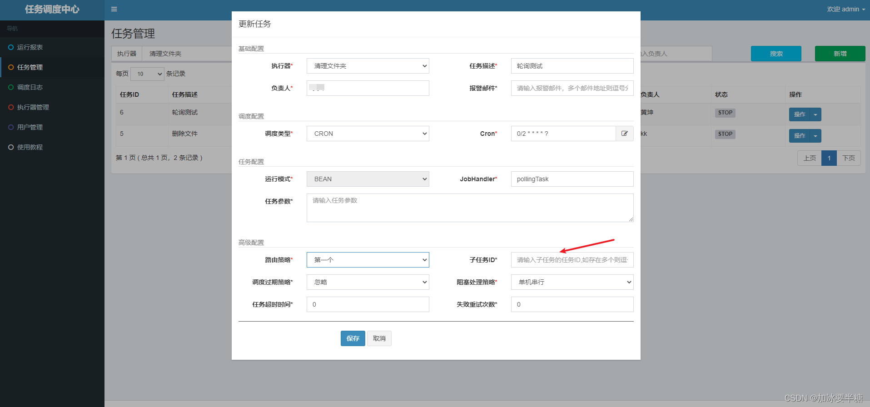This screenshot has width=870, height=407.
Task: Open the records-per-page dropdown showing 10
Action: 147,74
